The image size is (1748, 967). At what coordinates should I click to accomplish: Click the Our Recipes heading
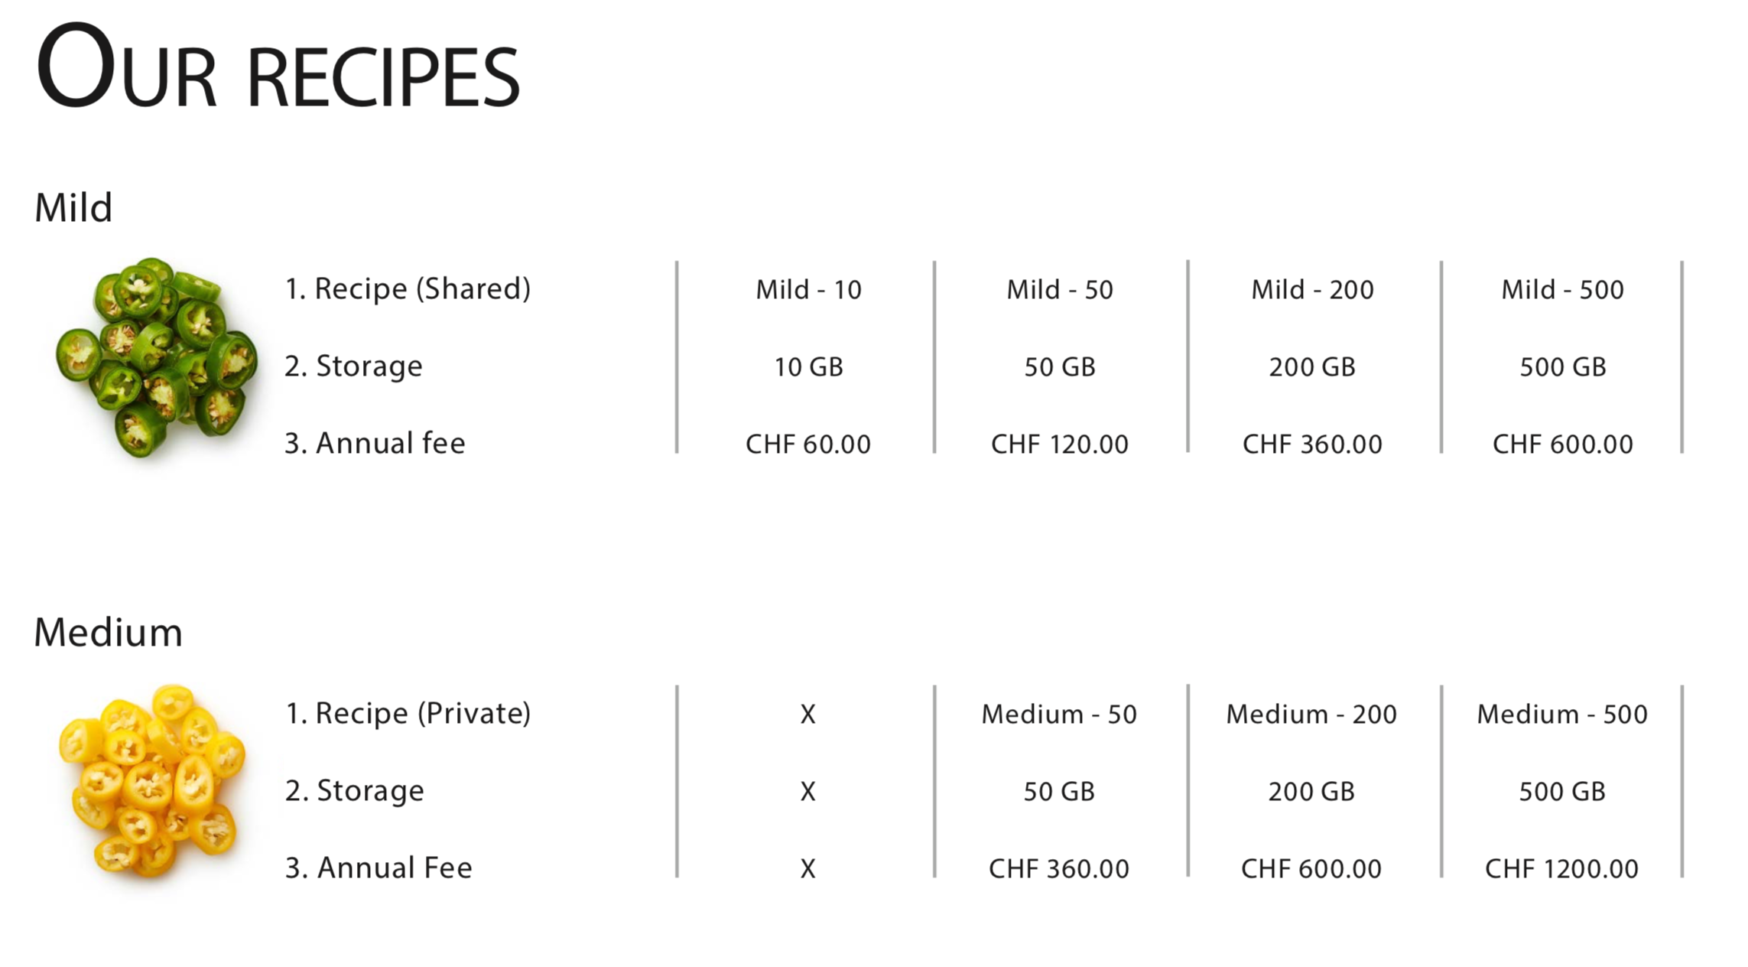point(278,69)
